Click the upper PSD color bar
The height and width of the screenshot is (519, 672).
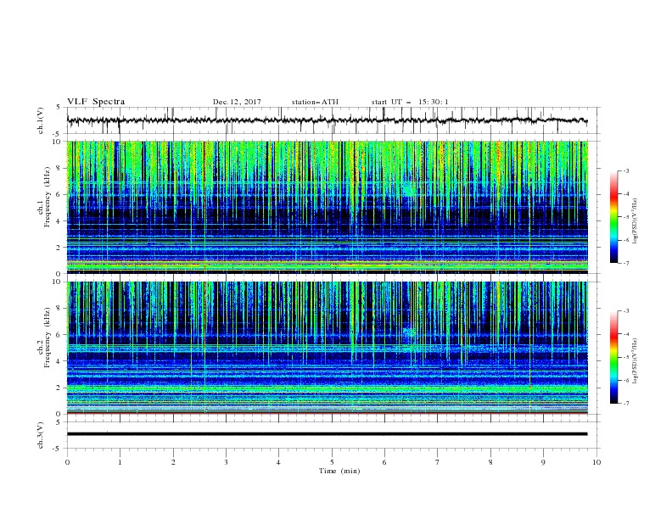tap(614, 217)
